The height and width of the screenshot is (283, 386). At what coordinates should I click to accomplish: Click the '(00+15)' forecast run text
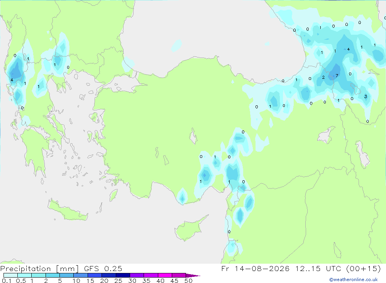364,268
